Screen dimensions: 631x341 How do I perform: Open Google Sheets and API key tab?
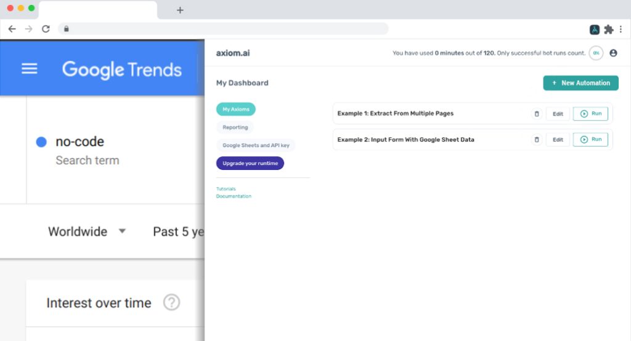point(256,145)
